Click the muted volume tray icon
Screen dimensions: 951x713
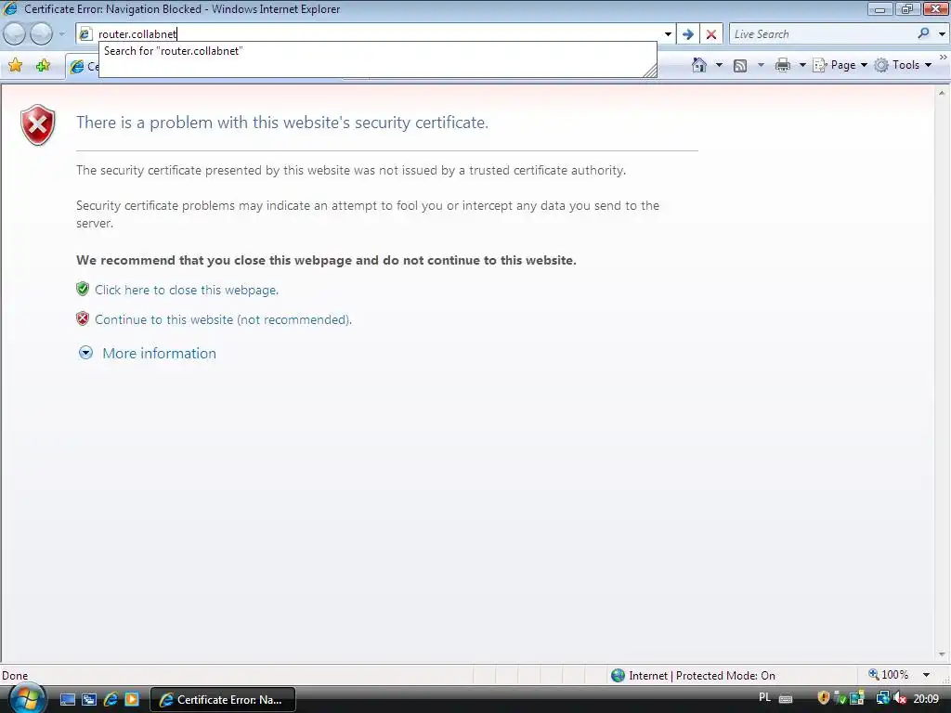point(900,698)
